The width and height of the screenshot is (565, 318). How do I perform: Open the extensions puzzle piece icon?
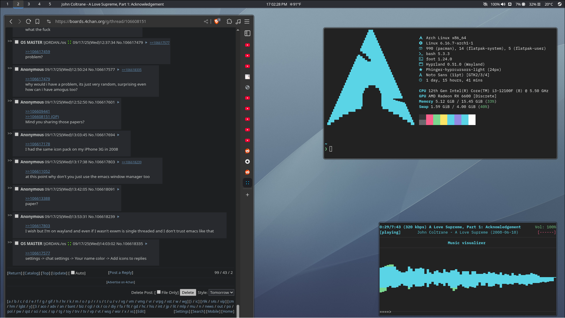tap(229, 21)
